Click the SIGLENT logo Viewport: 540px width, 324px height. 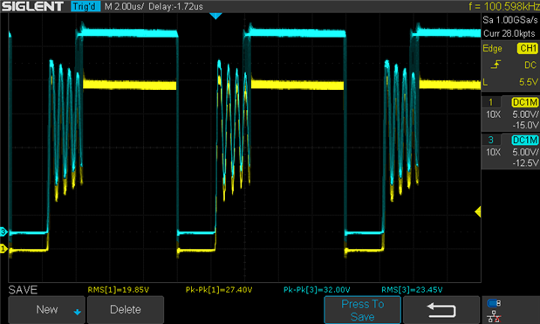(x=33, y=6)
